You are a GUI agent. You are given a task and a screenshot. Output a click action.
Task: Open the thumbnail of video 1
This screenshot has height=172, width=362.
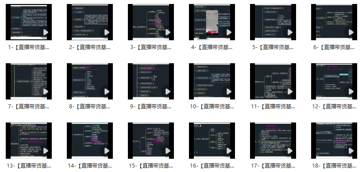coord(29,22)
